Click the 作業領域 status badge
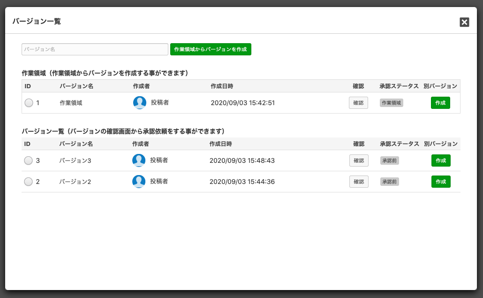483x298 pixels. coord(392,103)
